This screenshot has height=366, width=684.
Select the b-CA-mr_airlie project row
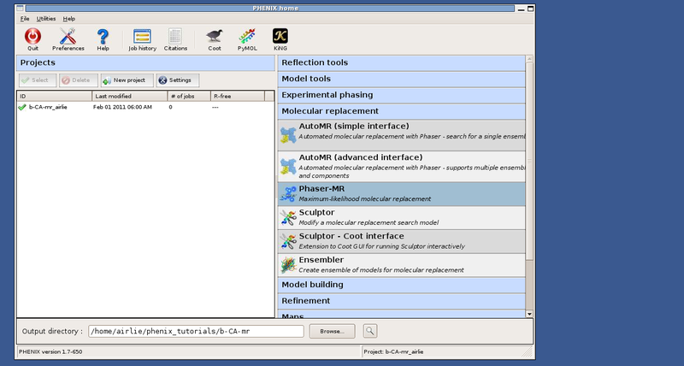(48, 107)
